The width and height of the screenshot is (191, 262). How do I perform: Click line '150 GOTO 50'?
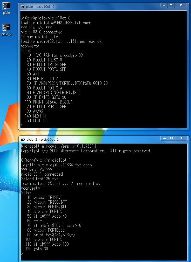(36, 121)
